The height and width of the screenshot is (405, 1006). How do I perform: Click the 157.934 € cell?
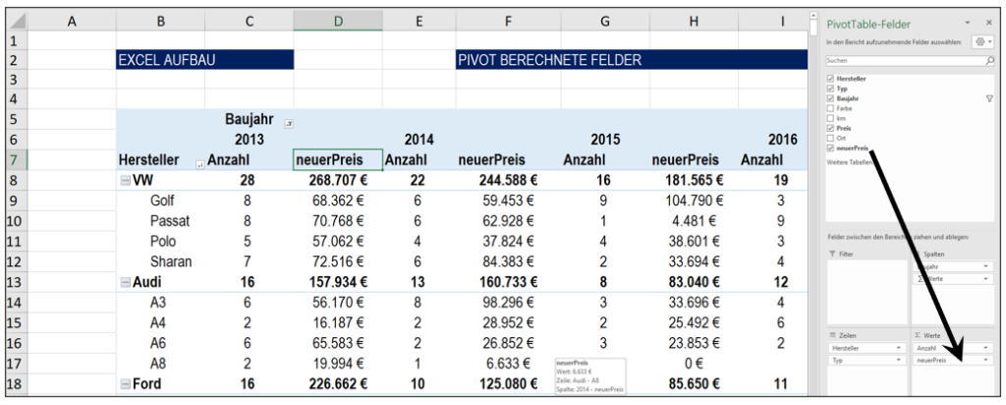click(x=338, y=282)
